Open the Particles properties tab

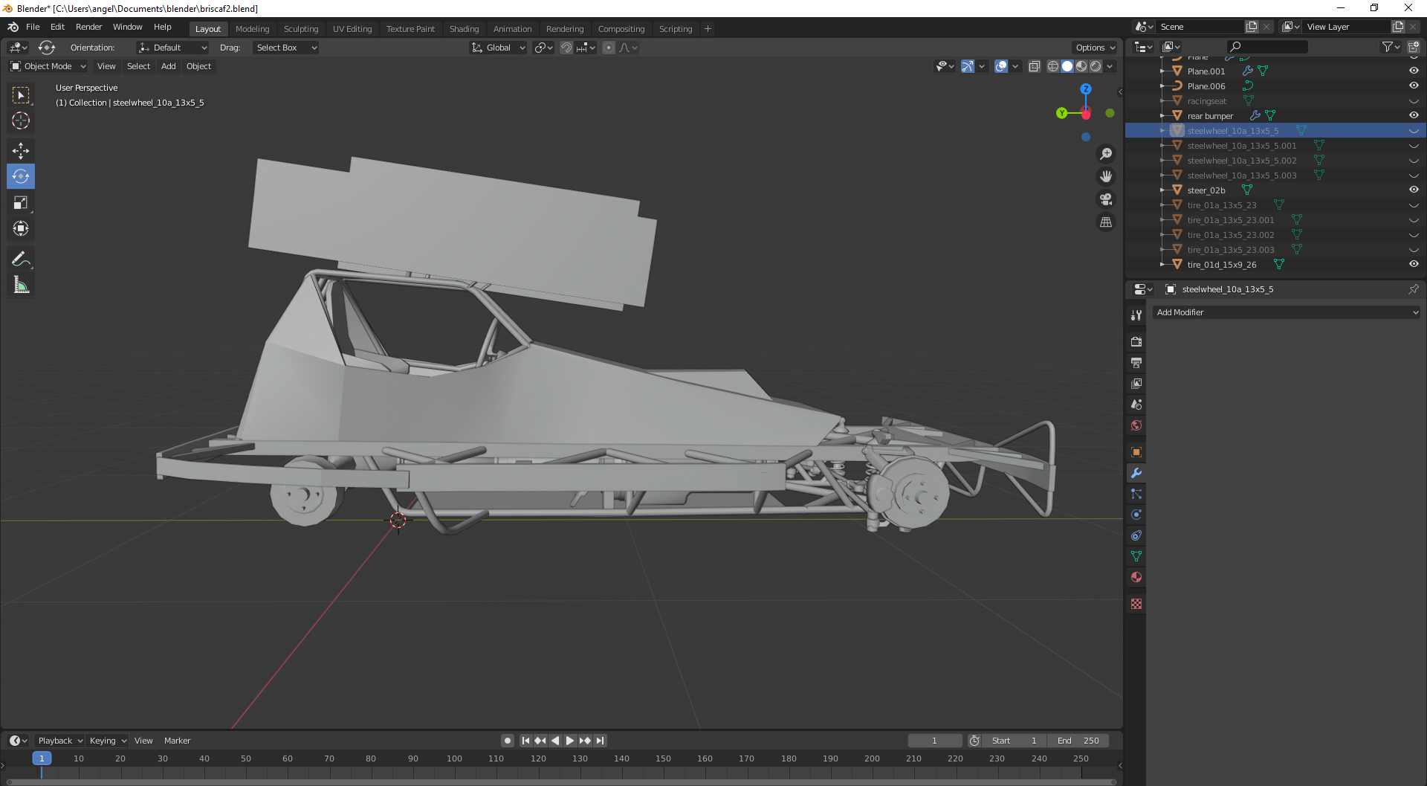tap(1136, 494)
